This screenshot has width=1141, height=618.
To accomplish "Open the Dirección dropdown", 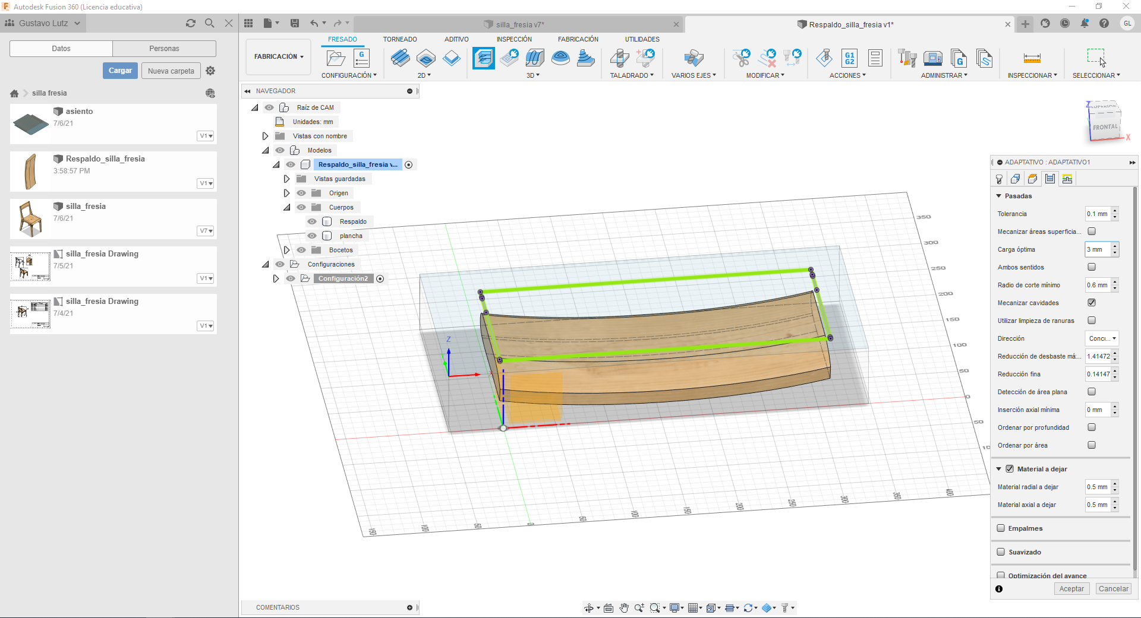I will 1102,338.
